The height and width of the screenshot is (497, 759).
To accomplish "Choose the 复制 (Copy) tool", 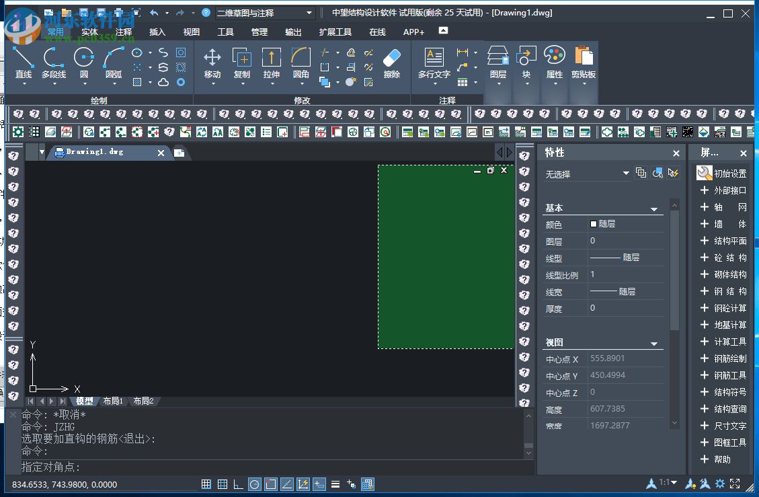I will pos(241,62).
